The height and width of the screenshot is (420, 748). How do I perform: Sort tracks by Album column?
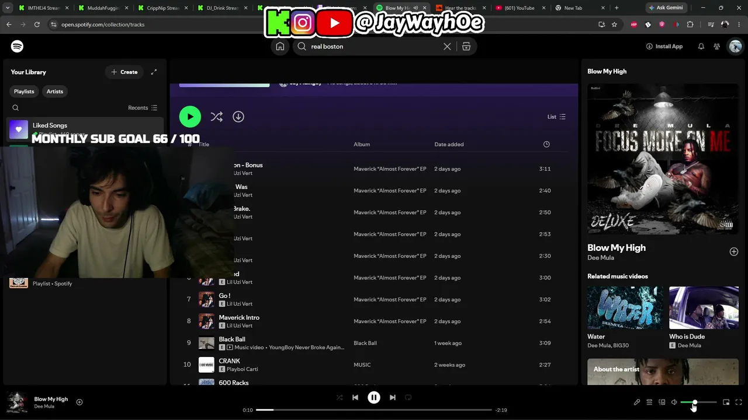tap(362, 144)
